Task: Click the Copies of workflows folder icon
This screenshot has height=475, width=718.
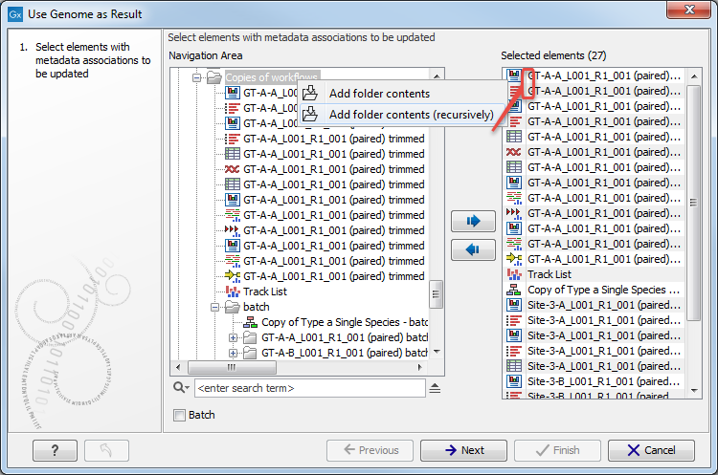Action: coord(213,77)
